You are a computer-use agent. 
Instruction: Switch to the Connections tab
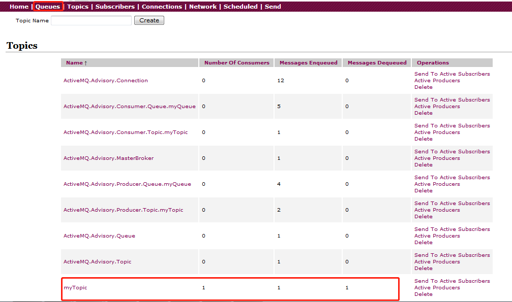(162, 7)
